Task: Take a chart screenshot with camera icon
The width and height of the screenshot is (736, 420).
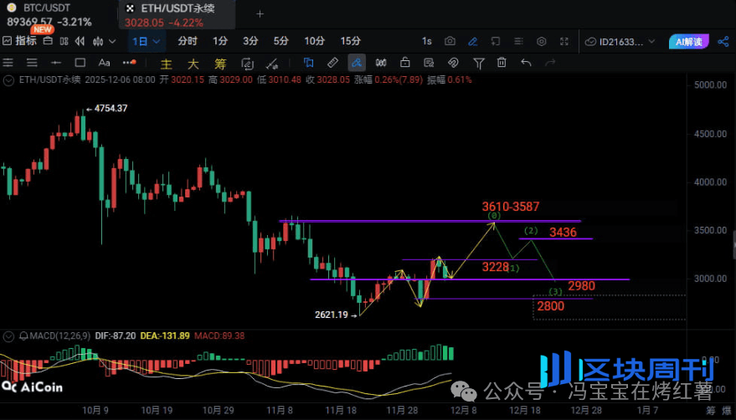Action: [450, 41]
